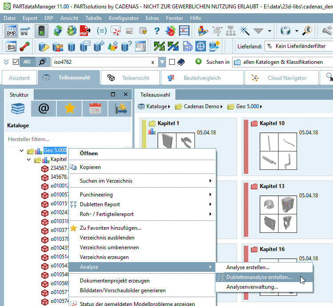
Task: Select tree item 234567
Action: pyautogui.click(x=55, y=168)
